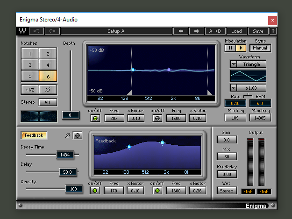This screenshot has height=219, width=292.
Task: Edit the Max freq value 14885
Action: pos(260,118)
